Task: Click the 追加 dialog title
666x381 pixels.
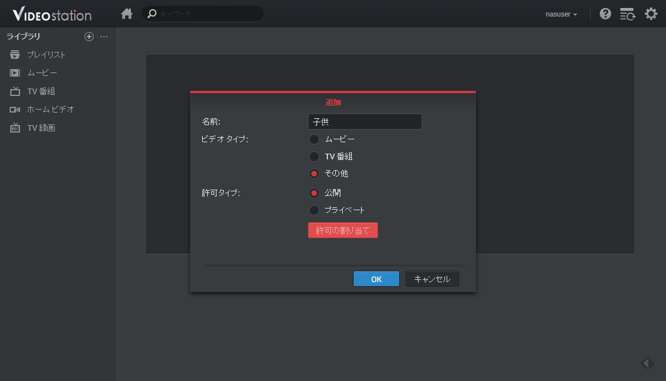Action: pos(333,102)
